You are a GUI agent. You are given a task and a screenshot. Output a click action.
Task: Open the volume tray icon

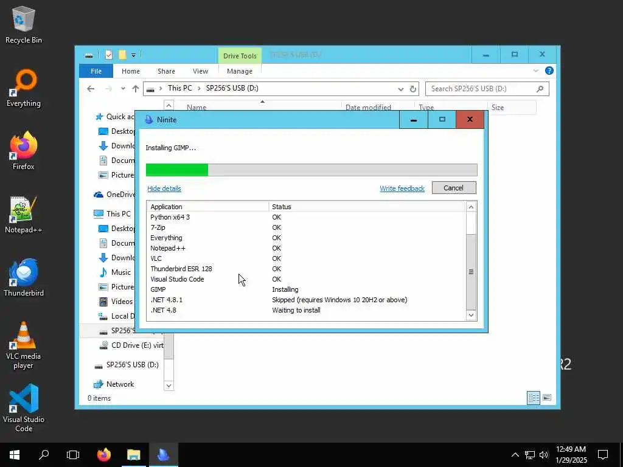click(x=544, y=455)
